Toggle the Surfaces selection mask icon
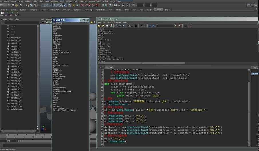The height and width of the screenshot is (151, 259). [x=54, y=5]
